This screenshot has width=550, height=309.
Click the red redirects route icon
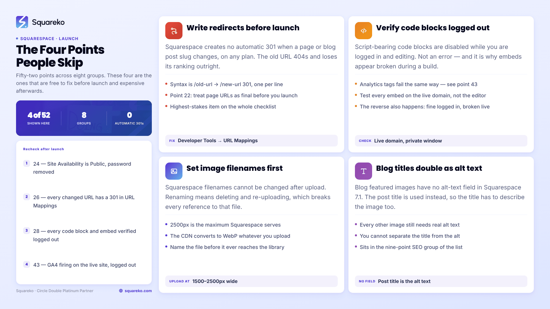(x=174, y=31)
